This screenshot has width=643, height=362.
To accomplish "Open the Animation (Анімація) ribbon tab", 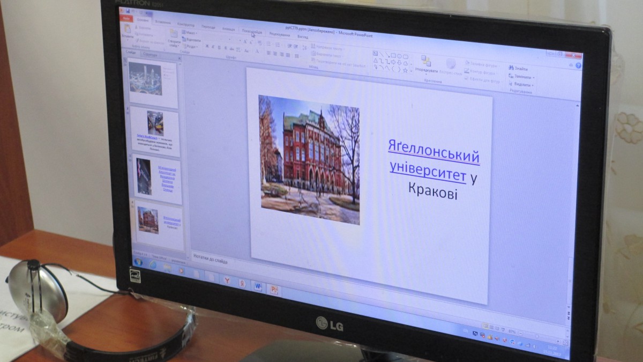I will tap(229, 28).
